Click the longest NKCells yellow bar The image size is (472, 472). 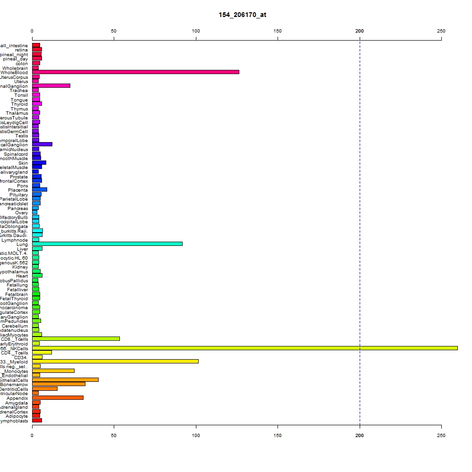point(245,348)
